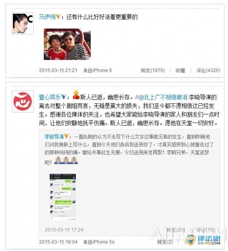Open the @北上广不相信眼泪 mention link
Viewport: 228px width, 251px height.
coord(163,97)
